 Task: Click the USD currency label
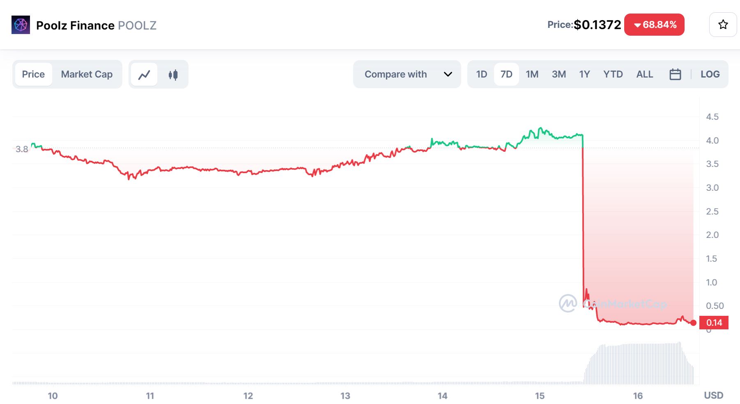tap(714, 395)
